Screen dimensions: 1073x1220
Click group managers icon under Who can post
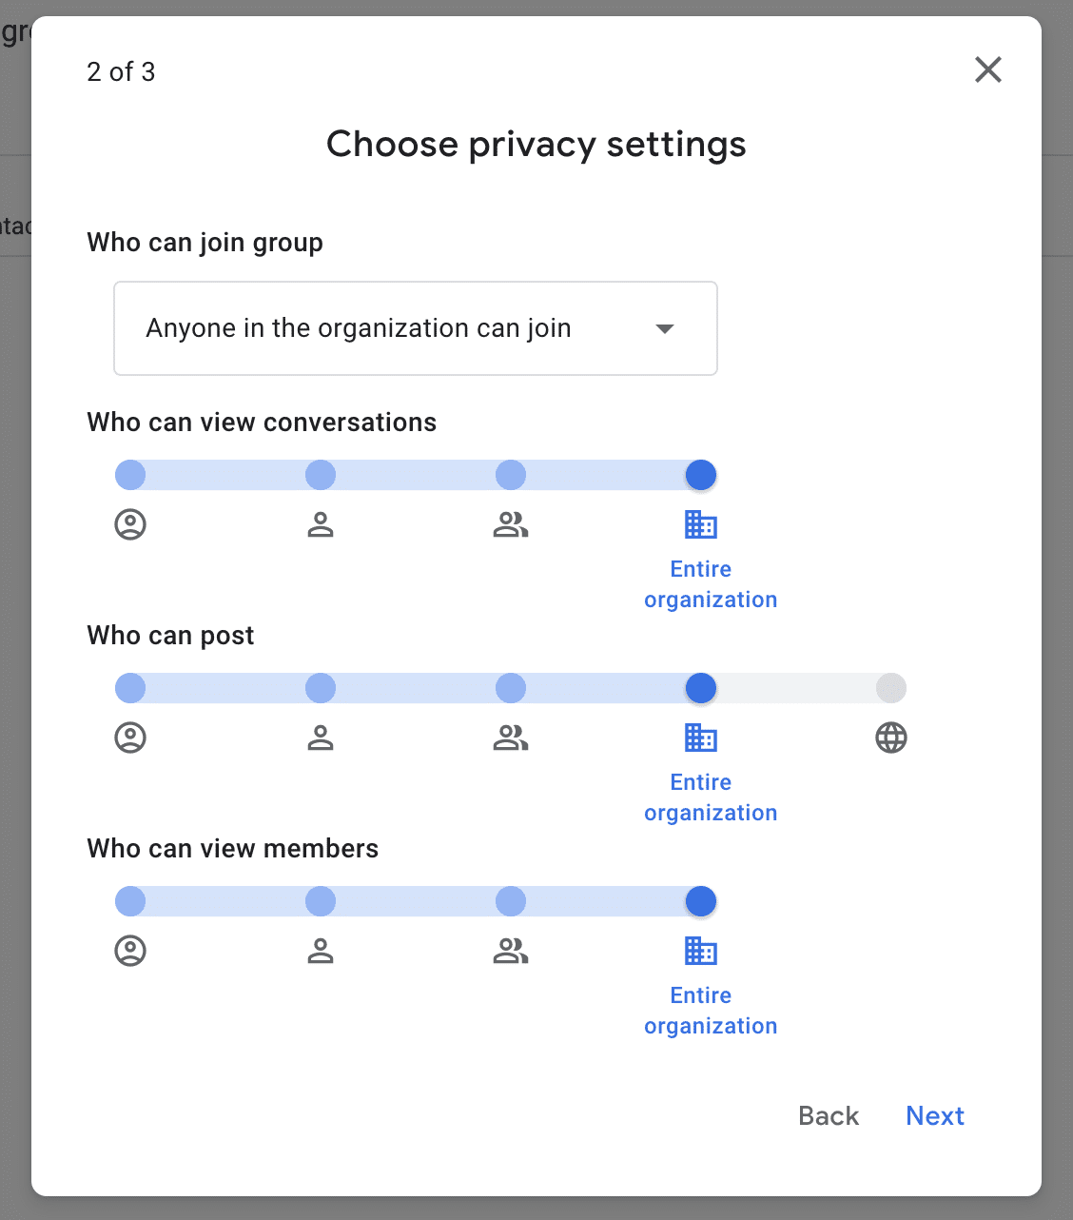pyautogui.click(x=321, y=738)
